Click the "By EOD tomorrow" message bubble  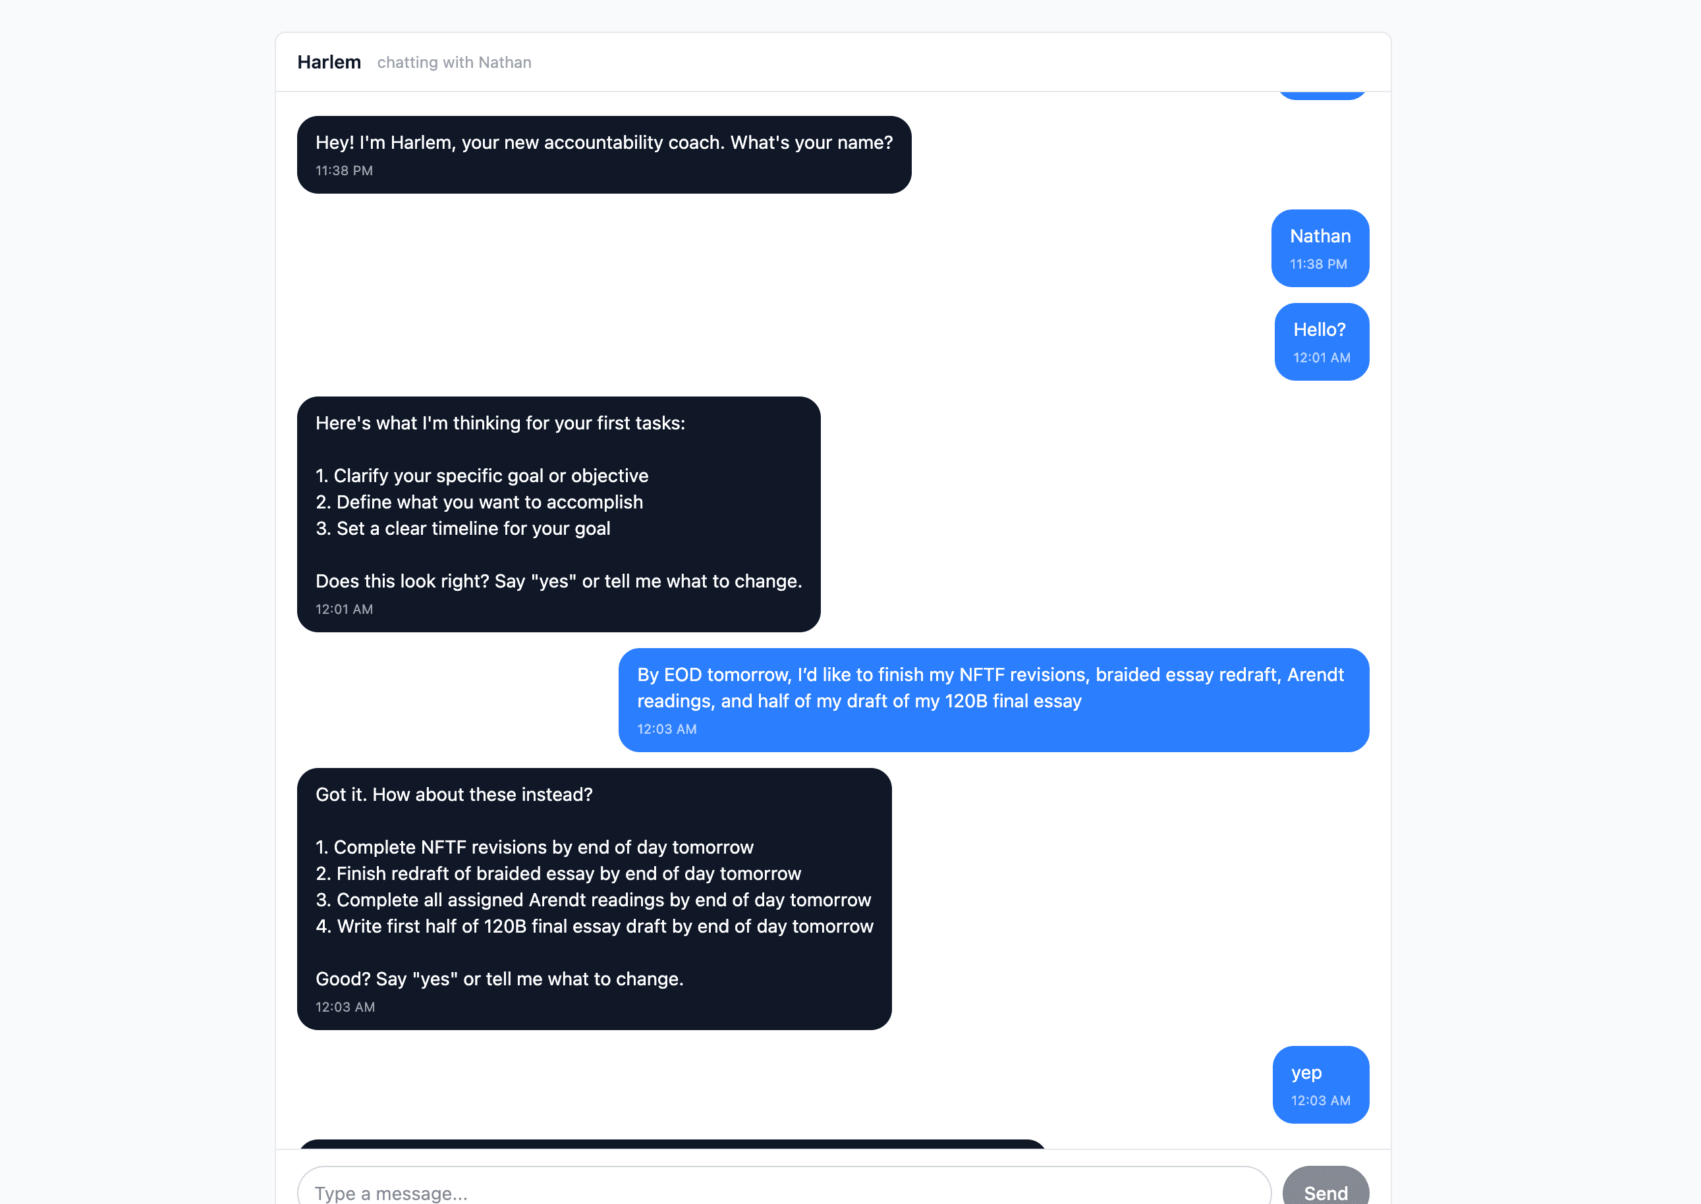(x=992, y=688)
